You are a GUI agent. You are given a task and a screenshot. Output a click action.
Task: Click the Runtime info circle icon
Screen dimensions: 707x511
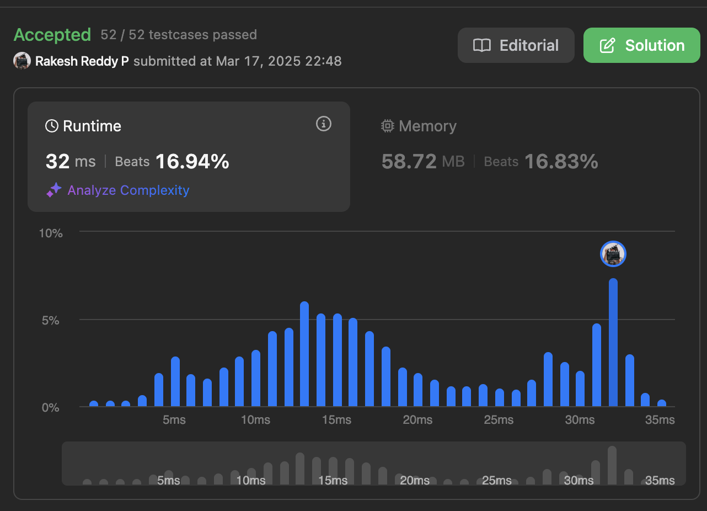click(324, 124)
